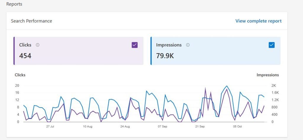Select the 27 Jul date label

50,126
